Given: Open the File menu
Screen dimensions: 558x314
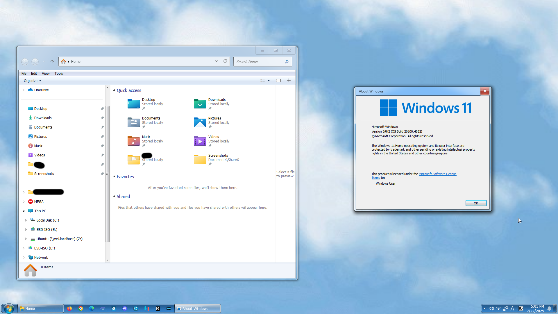Looking at the screenshot, I should [x=24, y=74].
